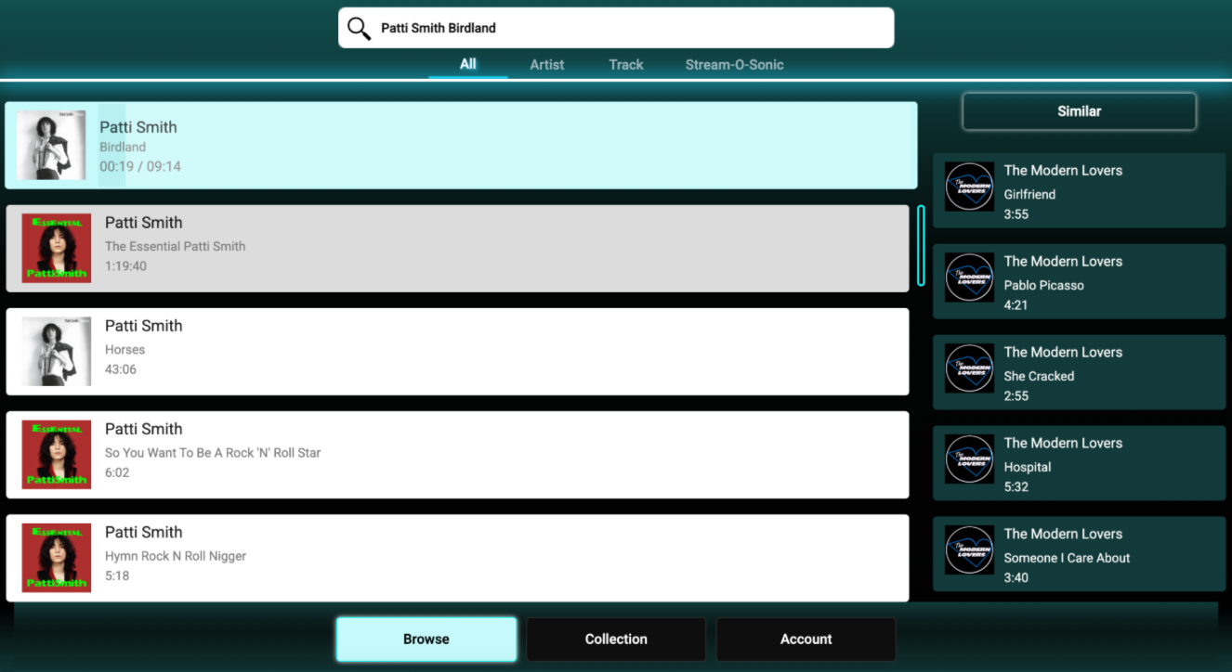Viewport: 1232px width, 672px height.
Task: Click the cover art beside So You Want To Be A Rock 'N' Roll Star
Action: (x=57, y=455)
